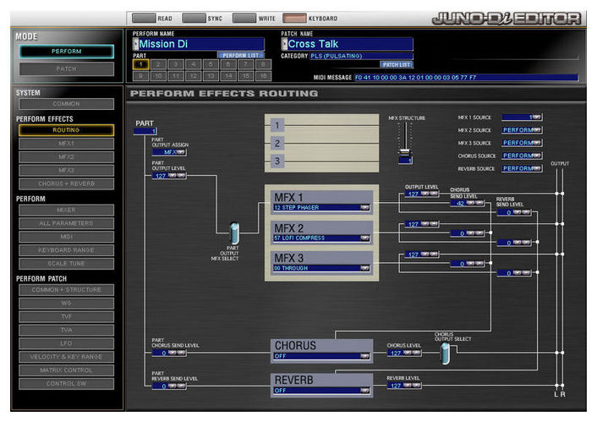597x422 pixels.
Task: Open the MFX 1 SOURCE dropdown
Action: 522,118
